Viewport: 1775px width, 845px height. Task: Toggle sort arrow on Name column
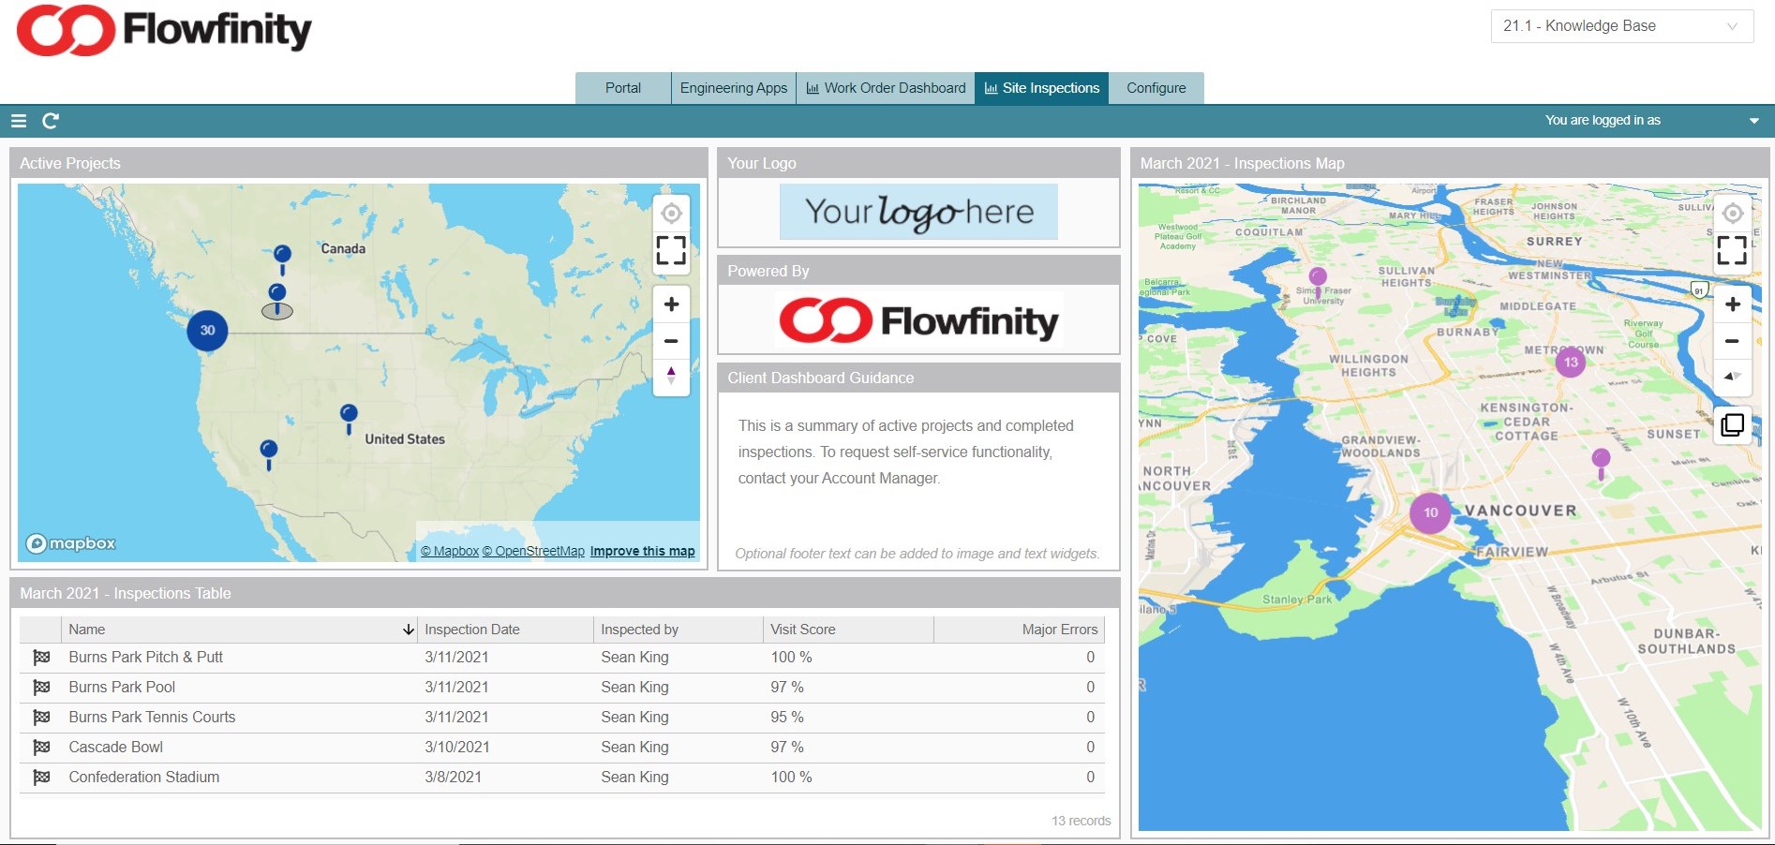click(x=409, y=630)
